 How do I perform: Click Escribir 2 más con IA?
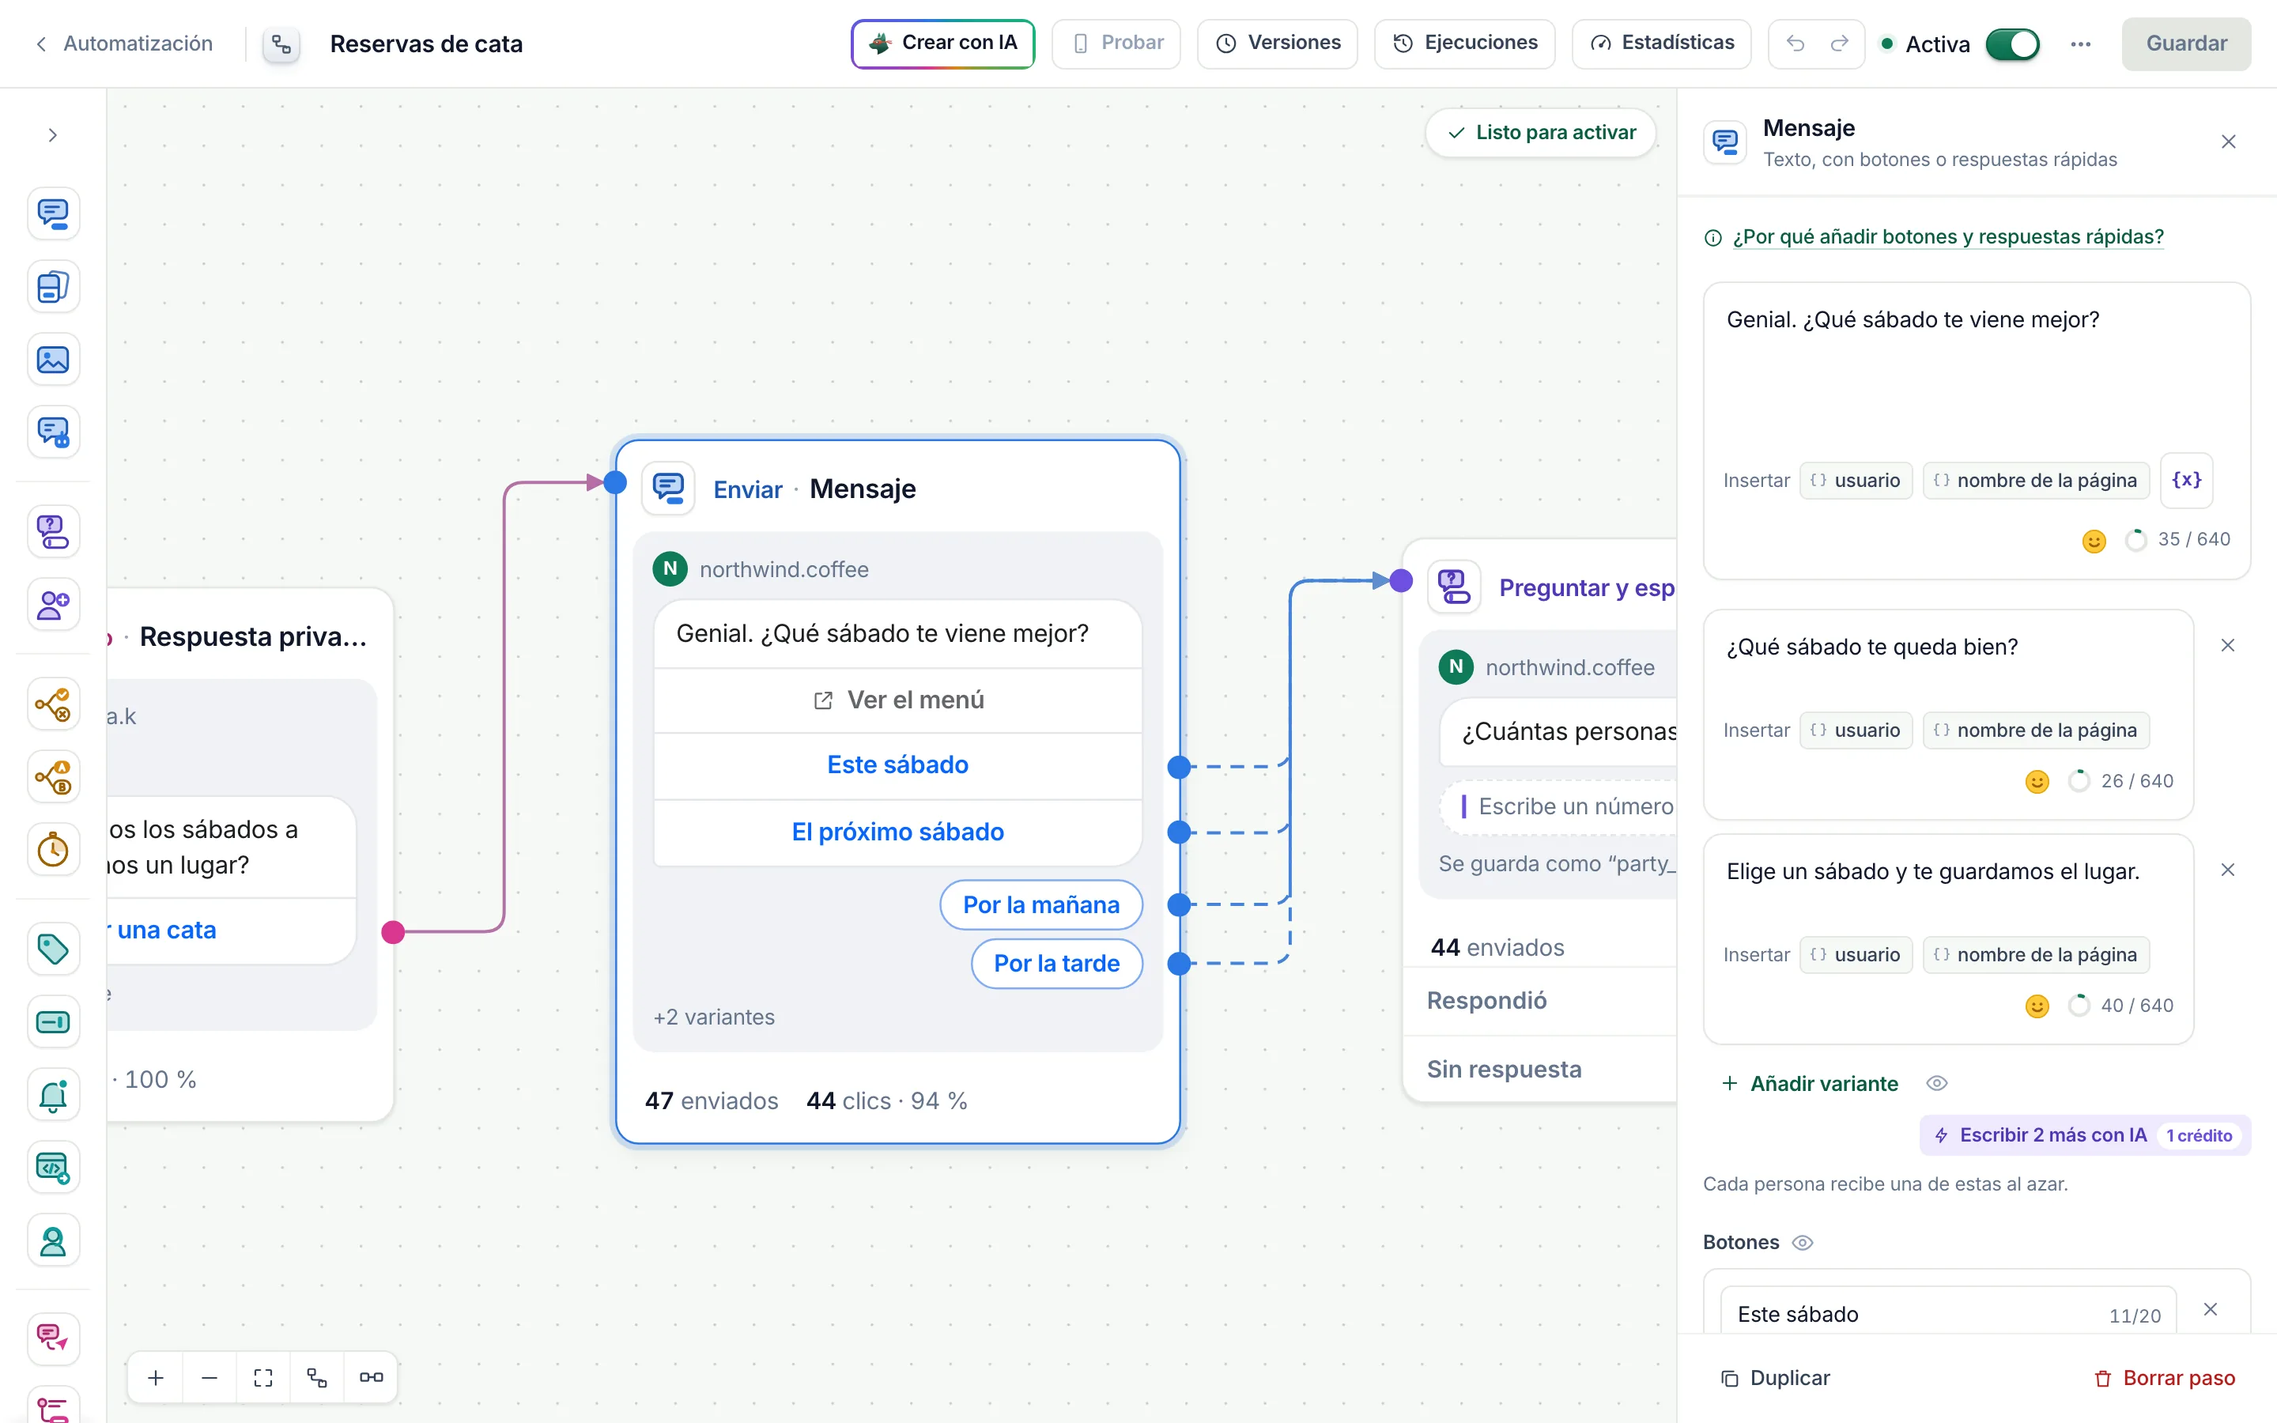pos(2084,1135)
